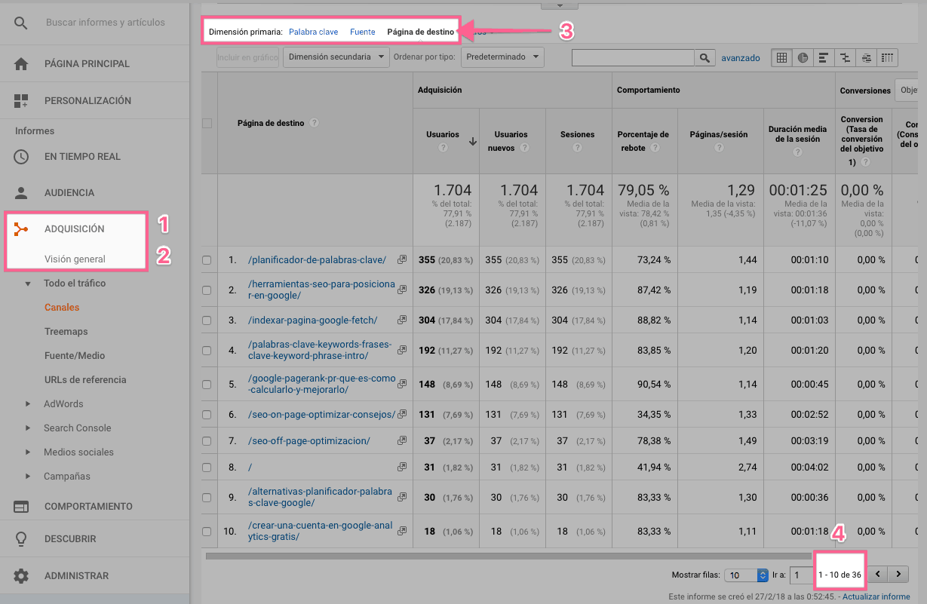Switch to the performance bar view

tap(824, 57)
